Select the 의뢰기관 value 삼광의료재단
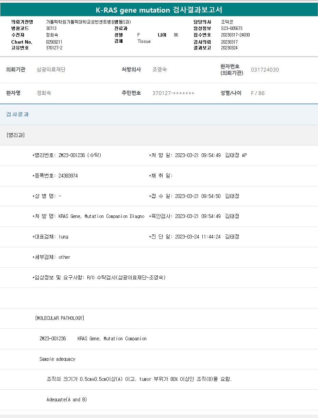The width and height of the screenshot is (318, 418). tap(51, 70)
